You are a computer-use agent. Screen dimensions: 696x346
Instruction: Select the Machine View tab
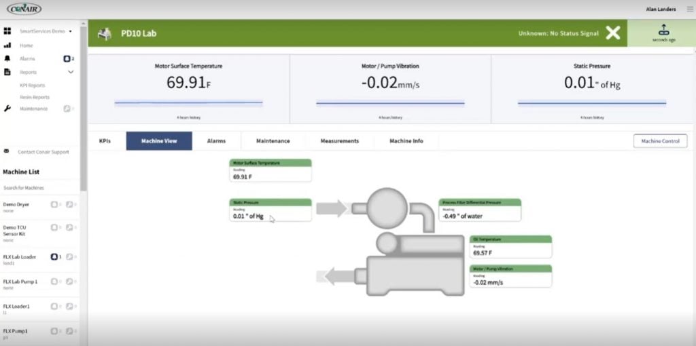pyautogui.click(x=159, y=141)
